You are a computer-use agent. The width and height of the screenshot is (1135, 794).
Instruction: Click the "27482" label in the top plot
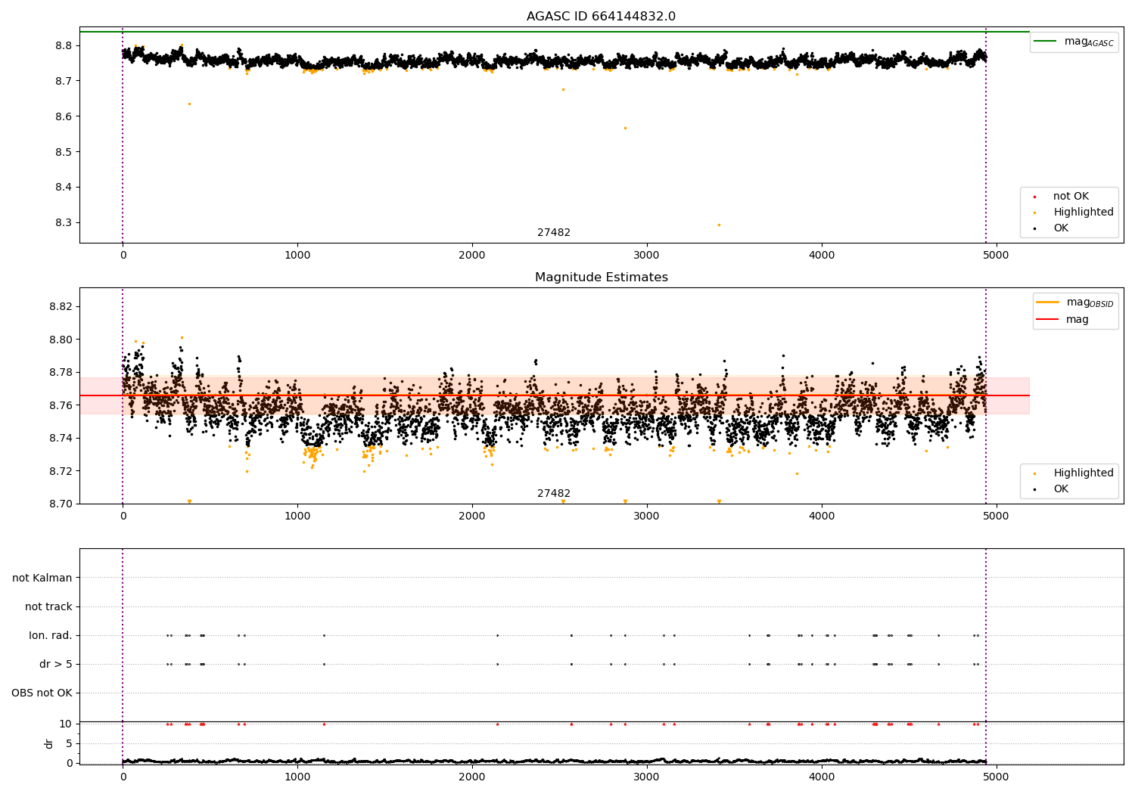click(554, 233)
